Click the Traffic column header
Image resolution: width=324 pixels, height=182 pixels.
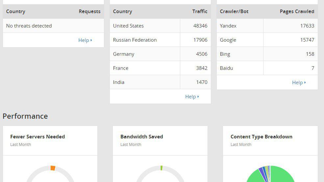point(200,11)
